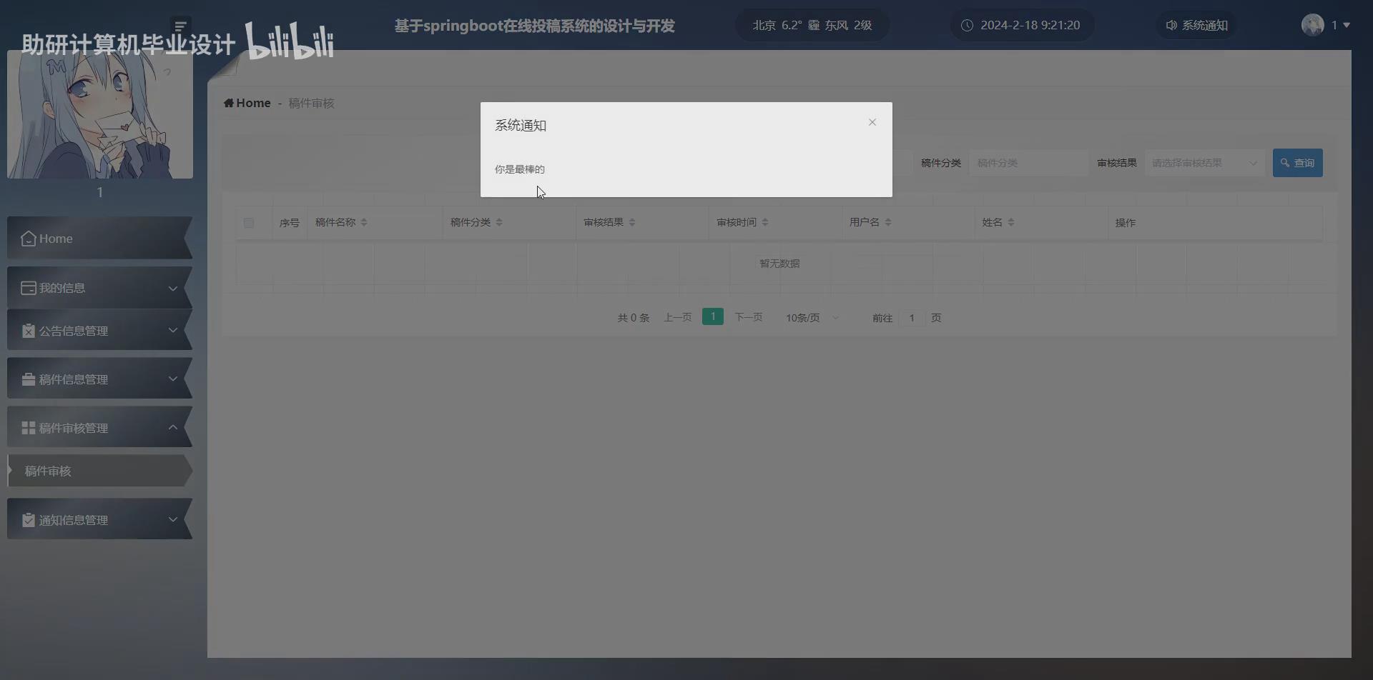The width and height of the screenshot is (1373, 680).
Task: Click the 系统通知 speaker icon in top bar
Action: (1171, 25)
